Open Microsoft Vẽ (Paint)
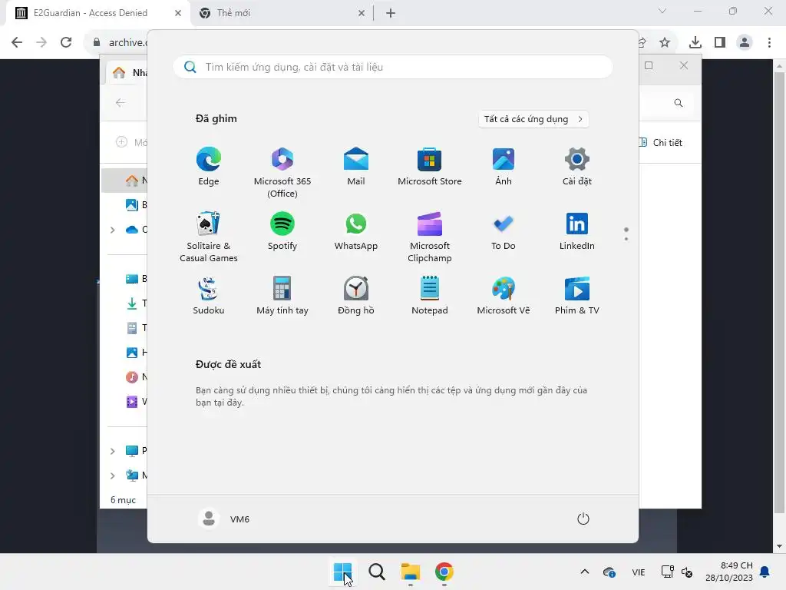786x590 pixels. [x=504, y=296]
